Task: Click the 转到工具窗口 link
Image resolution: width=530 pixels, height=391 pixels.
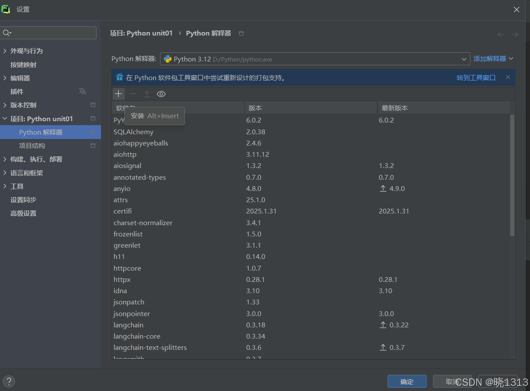Action: pyautogui.click(x=476, y=78)
